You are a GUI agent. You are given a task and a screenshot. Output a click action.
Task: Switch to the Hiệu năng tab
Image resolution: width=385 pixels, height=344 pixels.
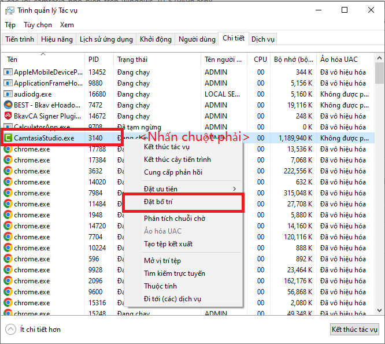(x=57, y=39)
